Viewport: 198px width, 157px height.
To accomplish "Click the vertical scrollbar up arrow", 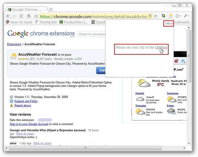I will (x=189, y=28).
